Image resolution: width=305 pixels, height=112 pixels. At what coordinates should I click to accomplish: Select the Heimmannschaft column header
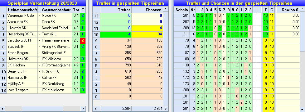(x=22, y=10)
